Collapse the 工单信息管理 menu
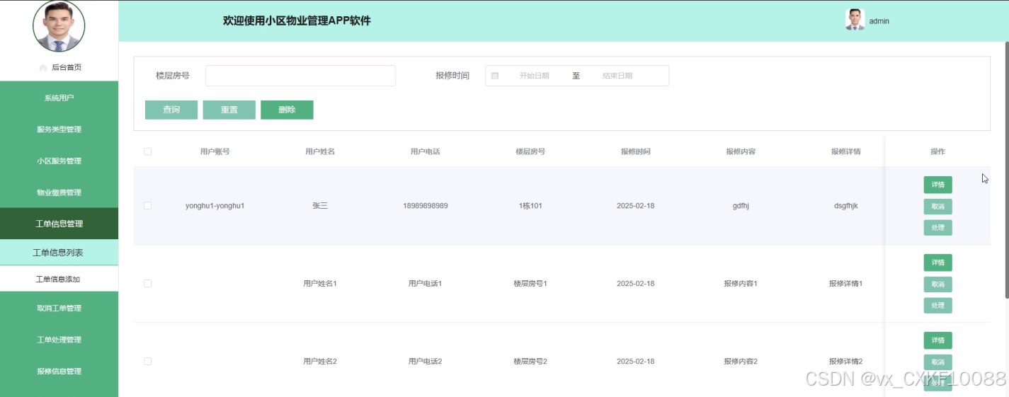The width and height of the screenshot is (1009, 397). tap(59, 224)
